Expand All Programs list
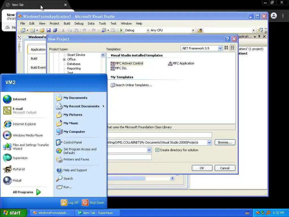This screenshot has height=217, width=289. tap(27, 192)
